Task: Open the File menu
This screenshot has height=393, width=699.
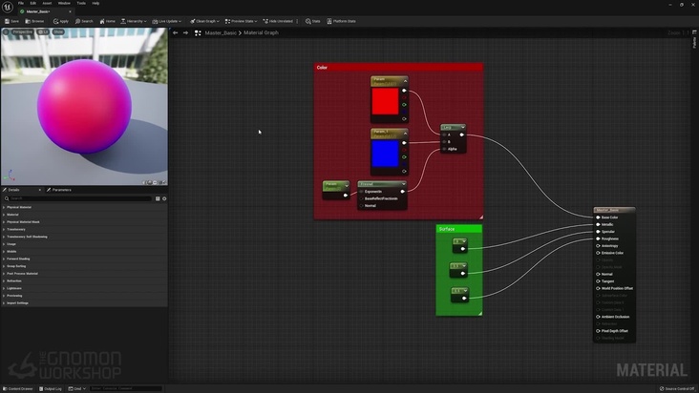Action: tap(21, 3)
